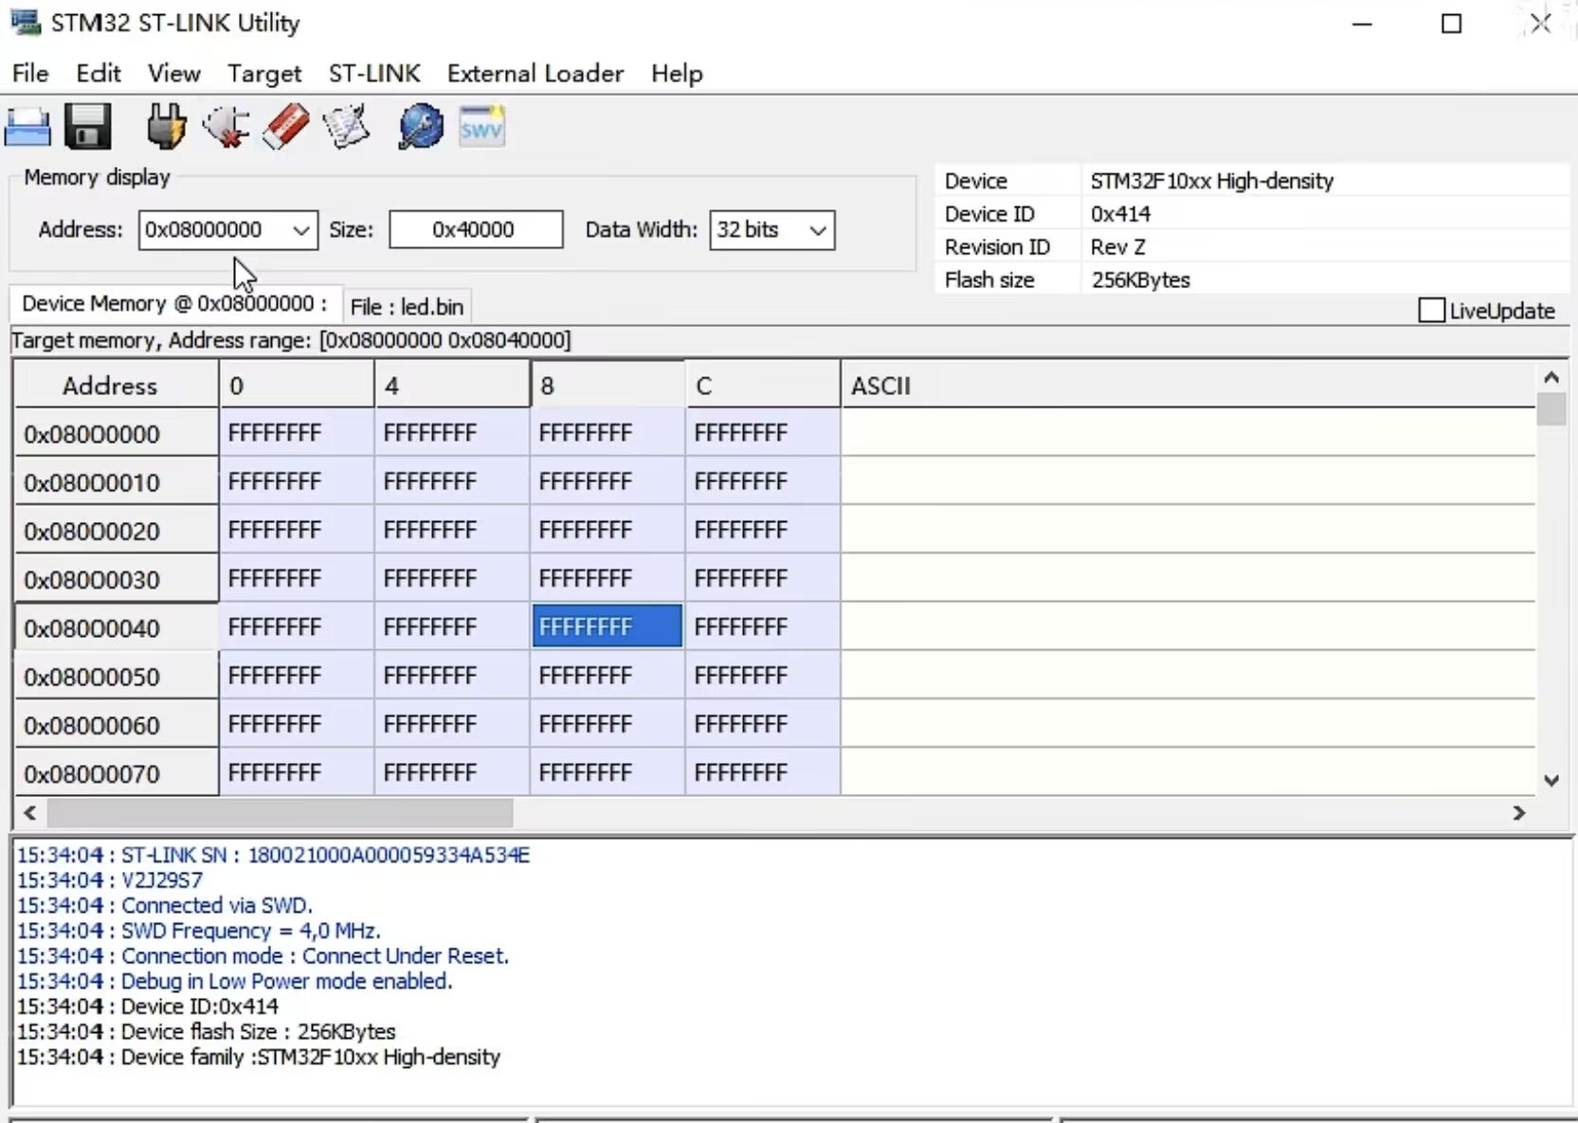Click the Revision ID value Rev Z
The image size is (1578, 1123).
1117,247
